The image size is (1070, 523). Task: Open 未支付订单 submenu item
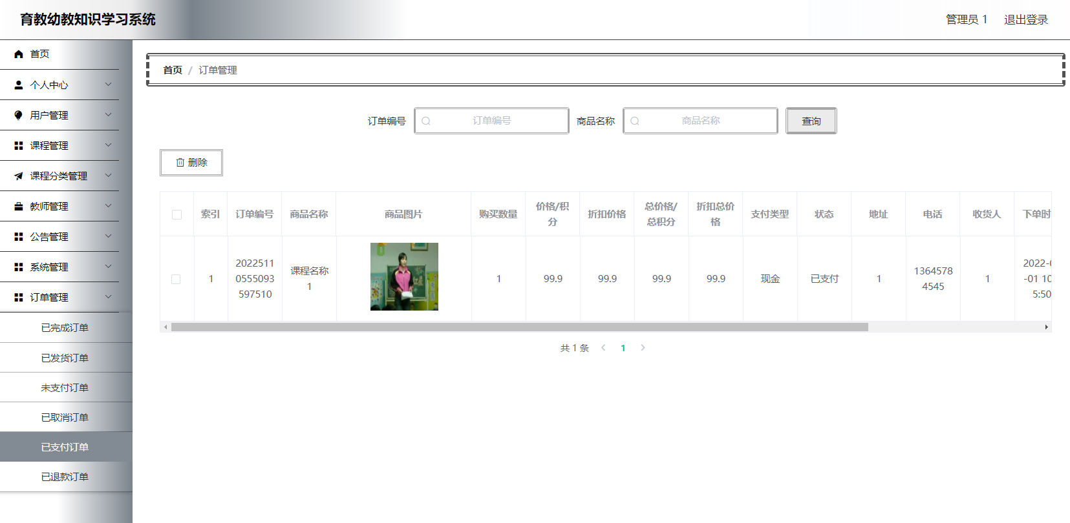tap(66, 387)
